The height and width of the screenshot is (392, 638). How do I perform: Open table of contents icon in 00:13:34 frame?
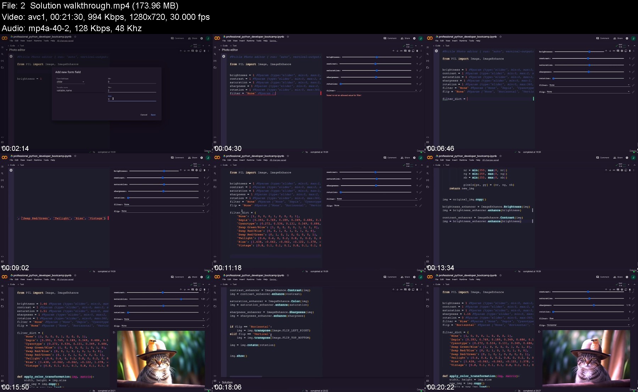(427, 166)
